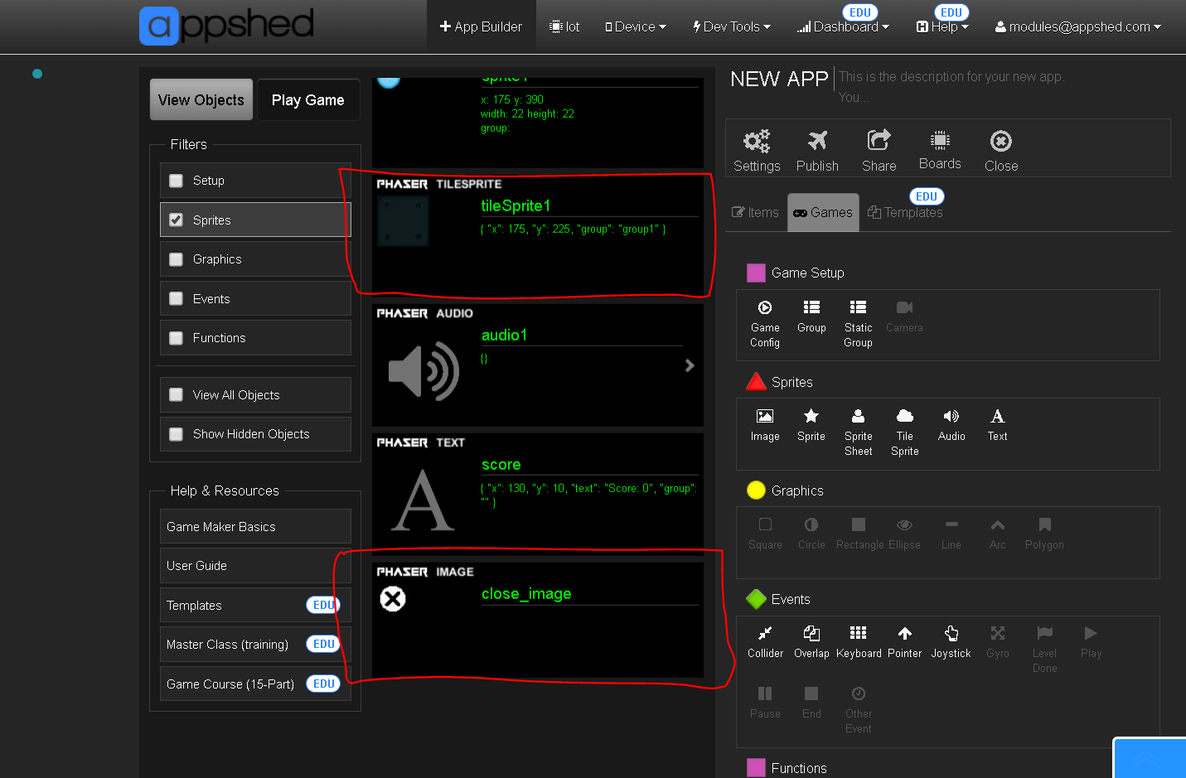Image resolution: width=1186 pixels, height=778 pixels.
Task: Open the modules@appshed.com account dropdown
Action: [1077, 27]
